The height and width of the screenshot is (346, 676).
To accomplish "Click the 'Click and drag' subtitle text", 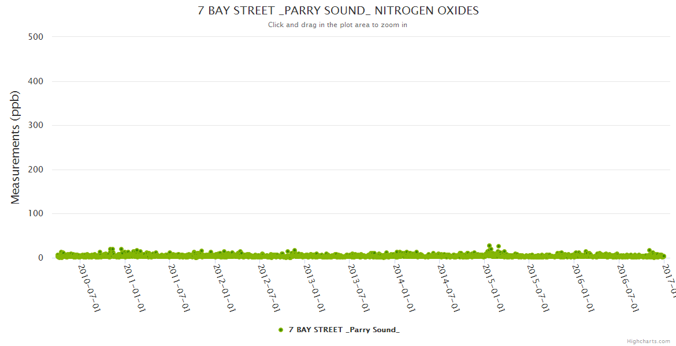I will 337,25.
